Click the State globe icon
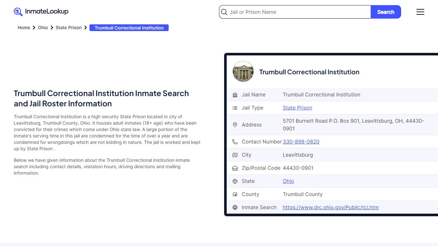Viewport: 438px width, 246px height. [x=235, y=181]
